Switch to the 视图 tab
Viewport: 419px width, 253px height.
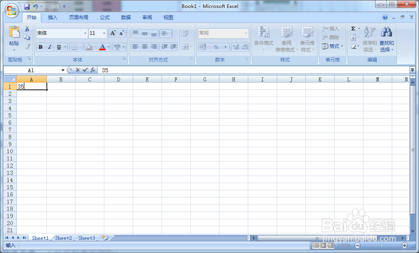coord(168,17)
